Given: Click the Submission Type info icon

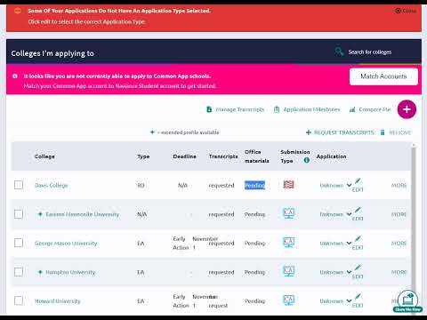Looking at the screenshot, I should (x=307, y=160).
